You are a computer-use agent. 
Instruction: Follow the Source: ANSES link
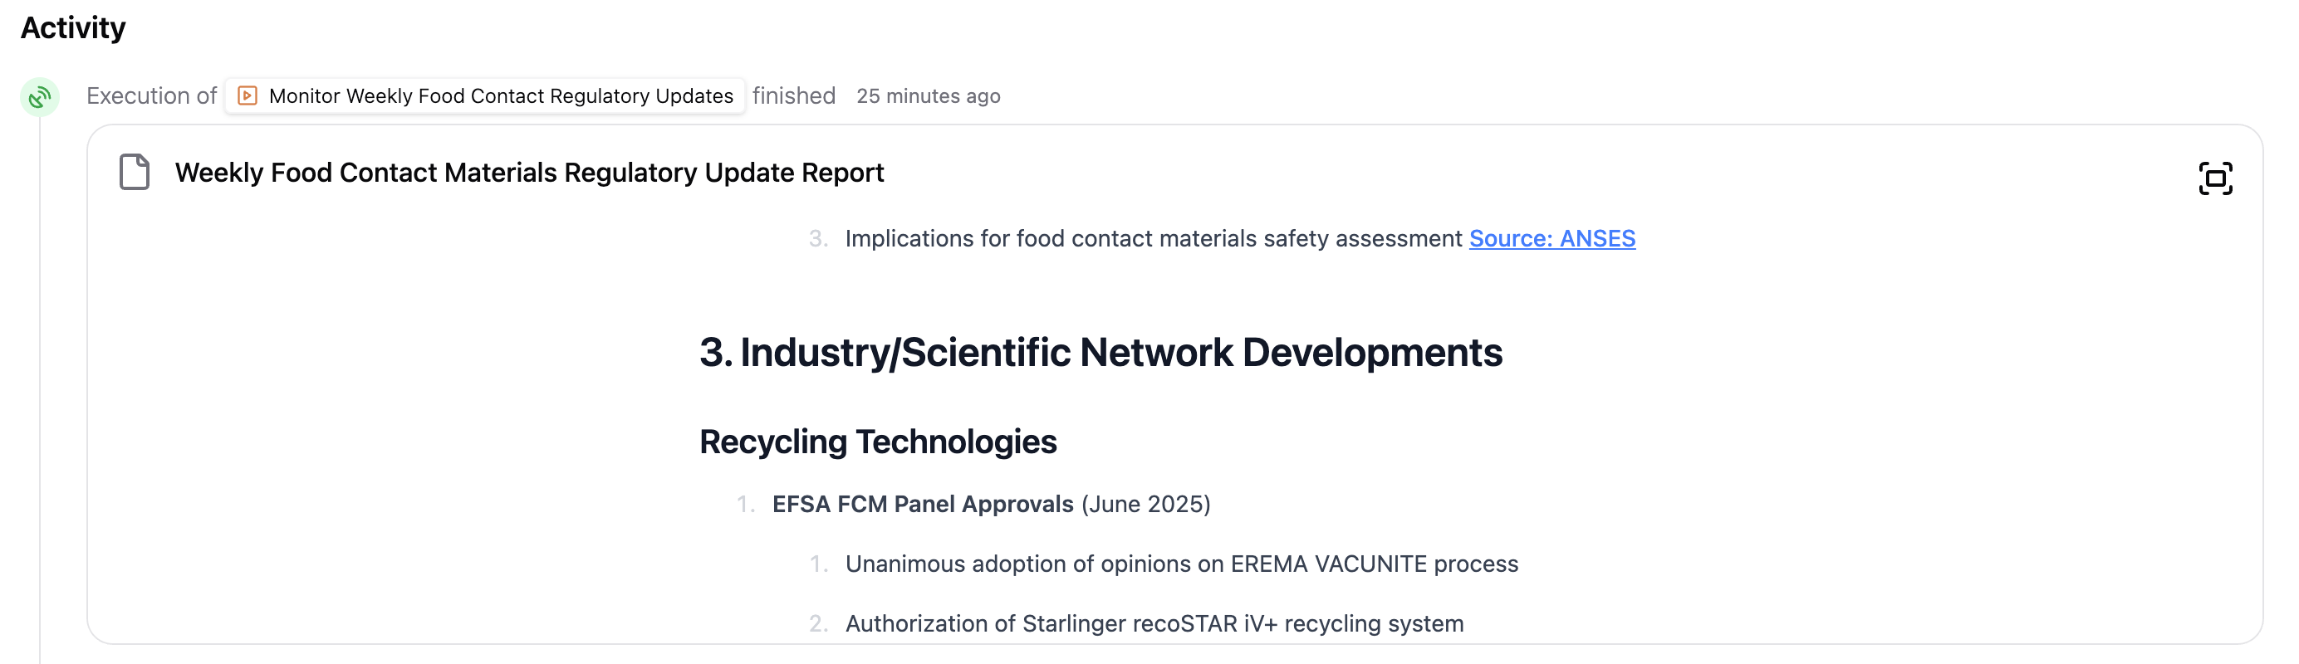[1552, 238]
